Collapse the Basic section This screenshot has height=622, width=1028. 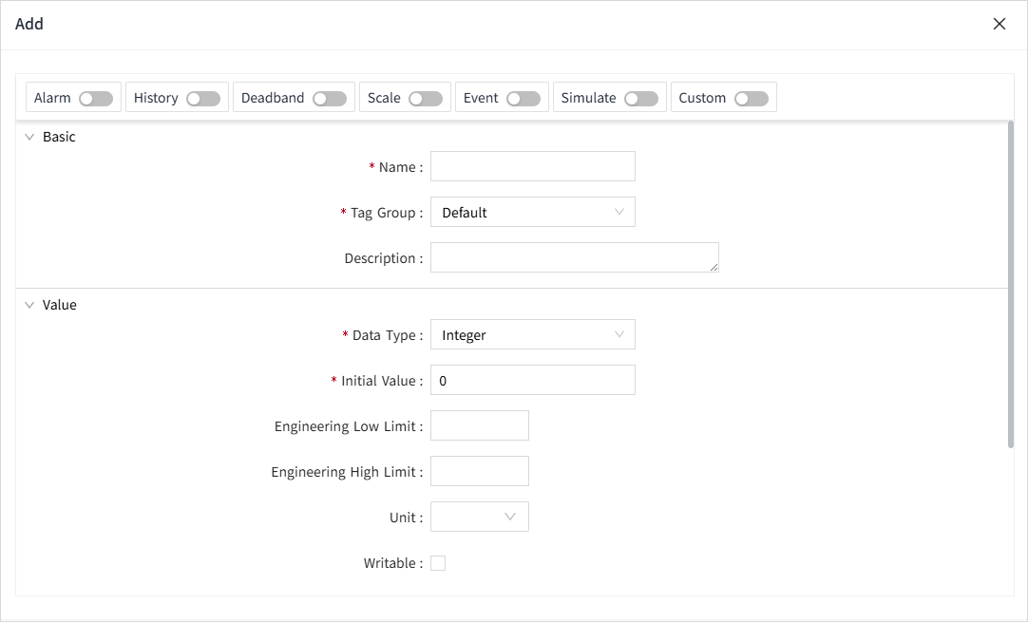29,137
